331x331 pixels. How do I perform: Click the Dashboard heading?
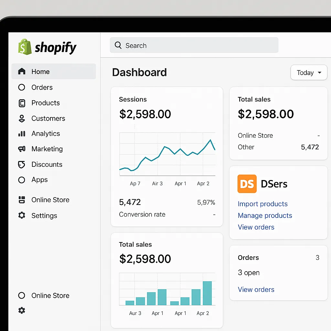click(x=140, y=72)
